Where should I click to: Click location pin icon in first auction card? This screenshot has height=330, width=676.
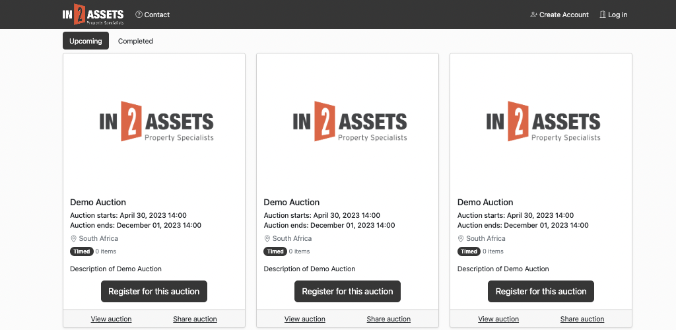73,239
